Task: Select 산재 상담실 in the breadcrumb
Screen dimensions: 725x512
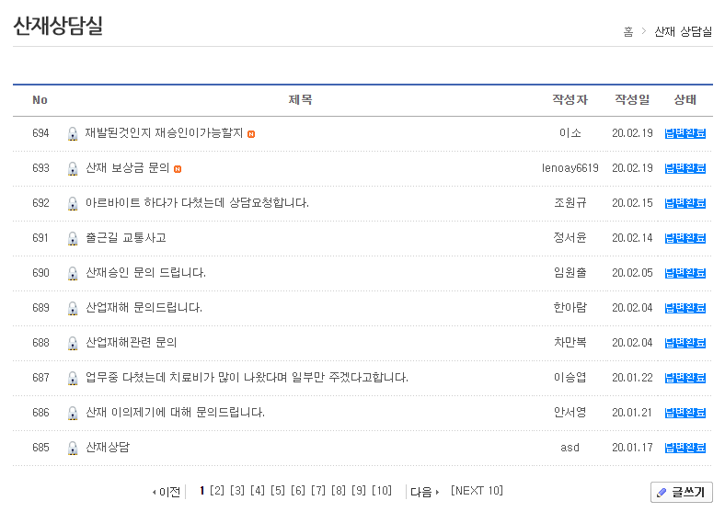Action: coord(683,32)
